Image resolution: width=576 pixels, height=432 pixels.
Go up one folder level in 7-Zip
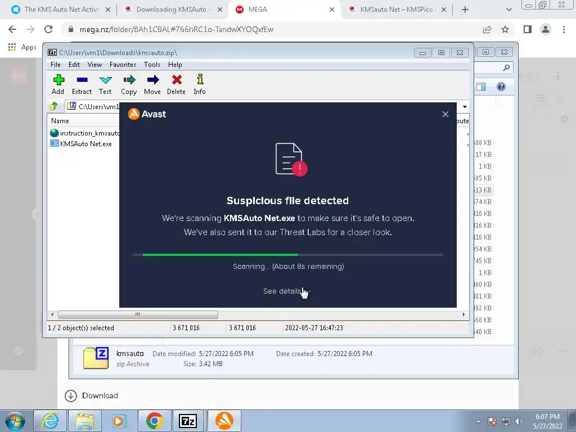click(54, 106)
